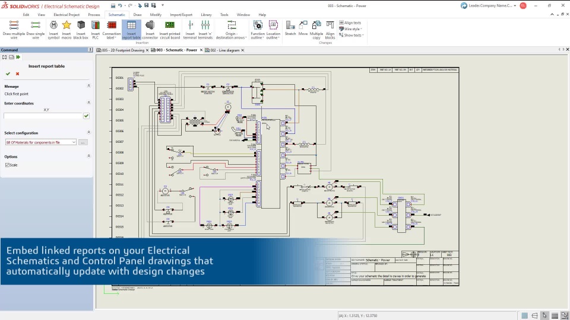Pin the Command panel with pin icon
570x320 pixels.
[90, 50]
